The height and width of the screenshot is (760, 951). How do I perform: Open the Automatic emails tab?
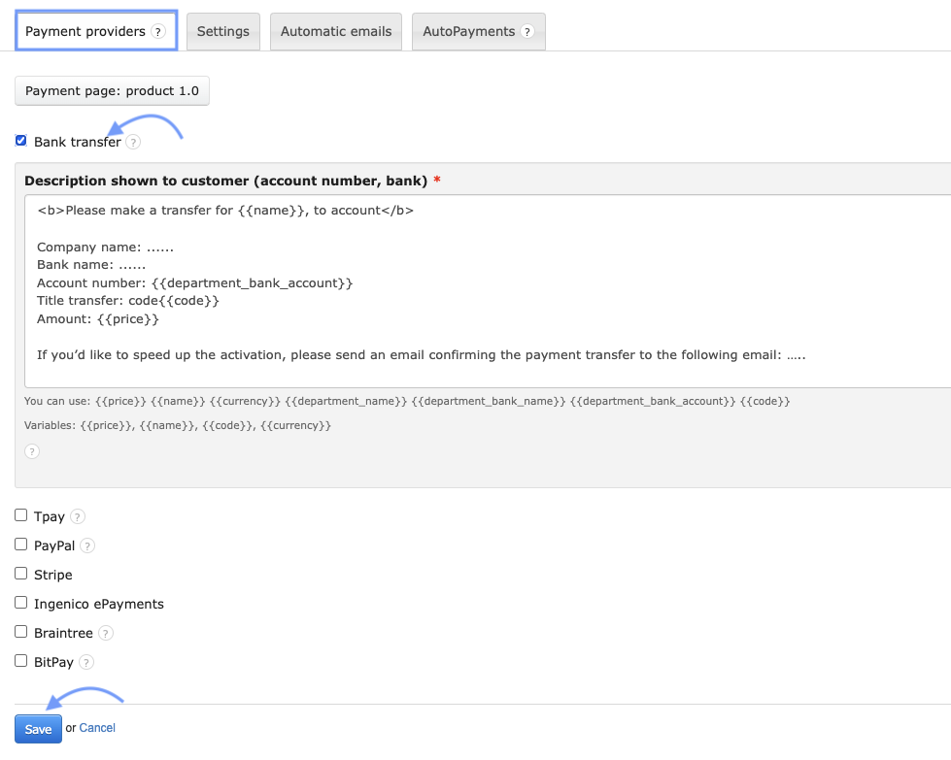coord(336,32)
